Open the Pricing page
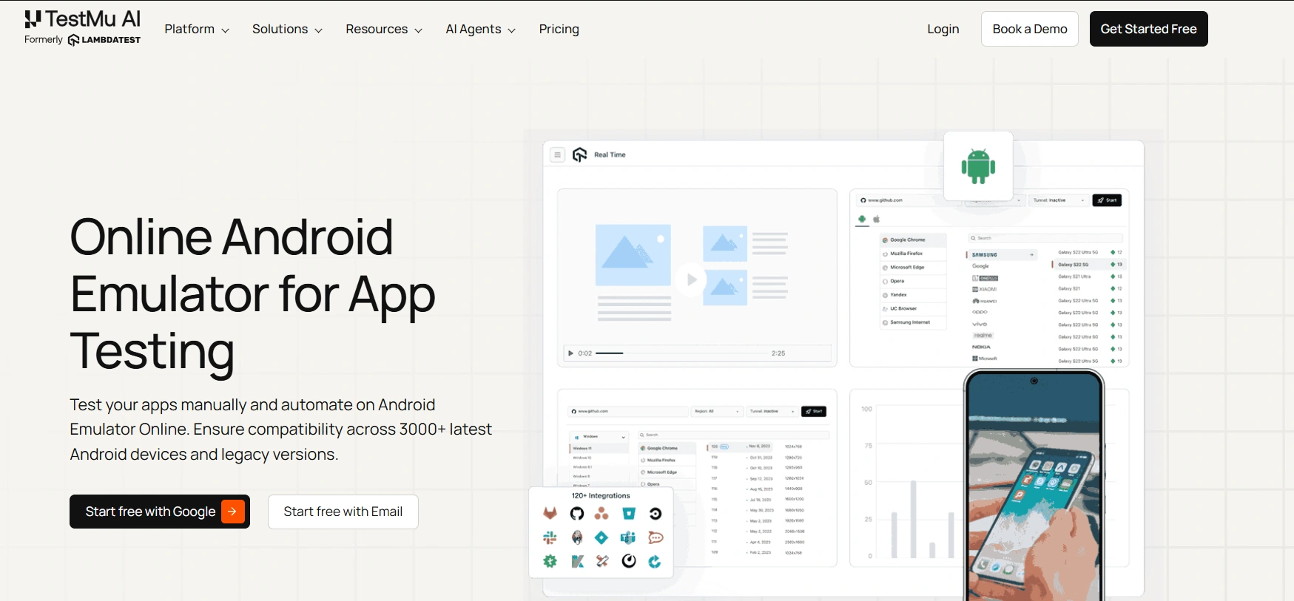The height and width of the screenshot is (601, 1294). pos(559,29)
